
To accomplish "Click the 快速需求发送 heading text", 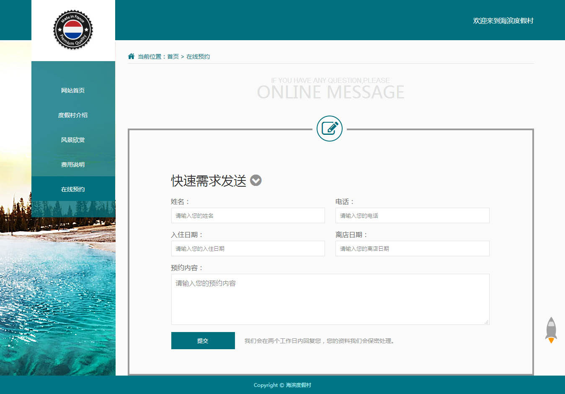I will tap(209, 181).
